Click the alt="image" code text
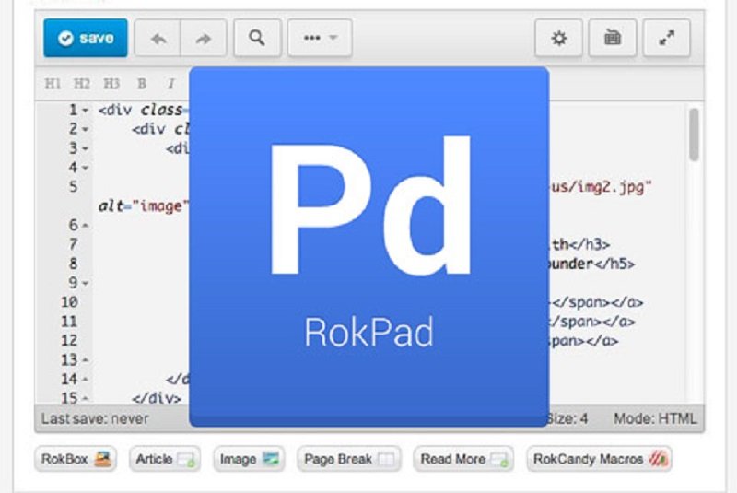 point(144,206)
